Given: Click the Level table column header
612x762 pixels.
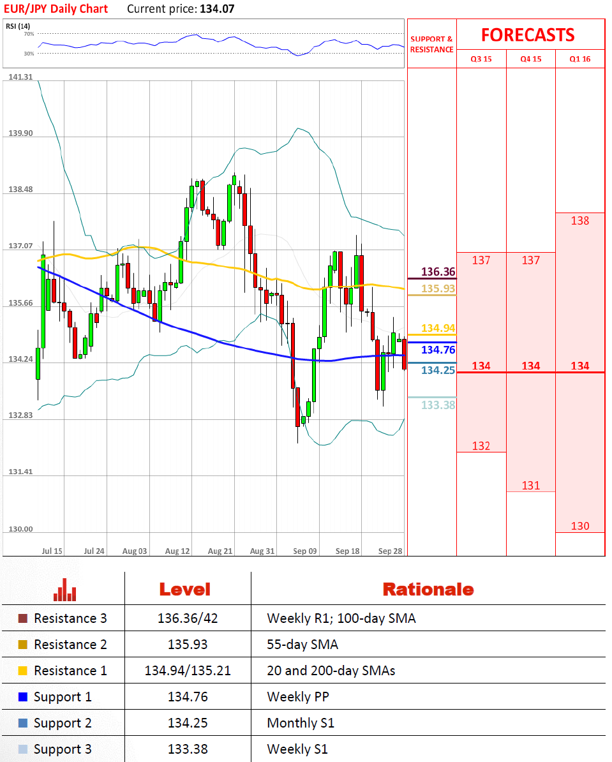Looking at the screenshot, I should tap(185, 590).
